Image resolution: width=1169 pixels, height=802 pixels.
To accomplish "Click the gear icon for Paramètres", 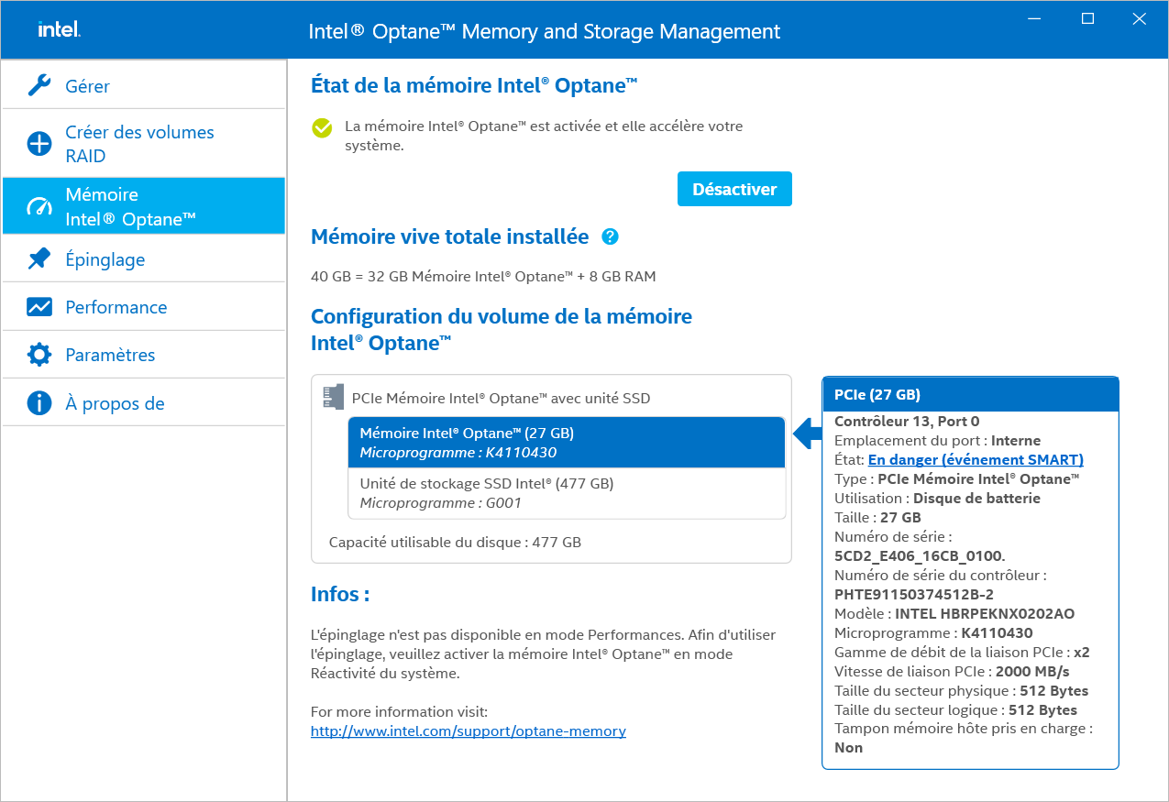I will [39, 355].
